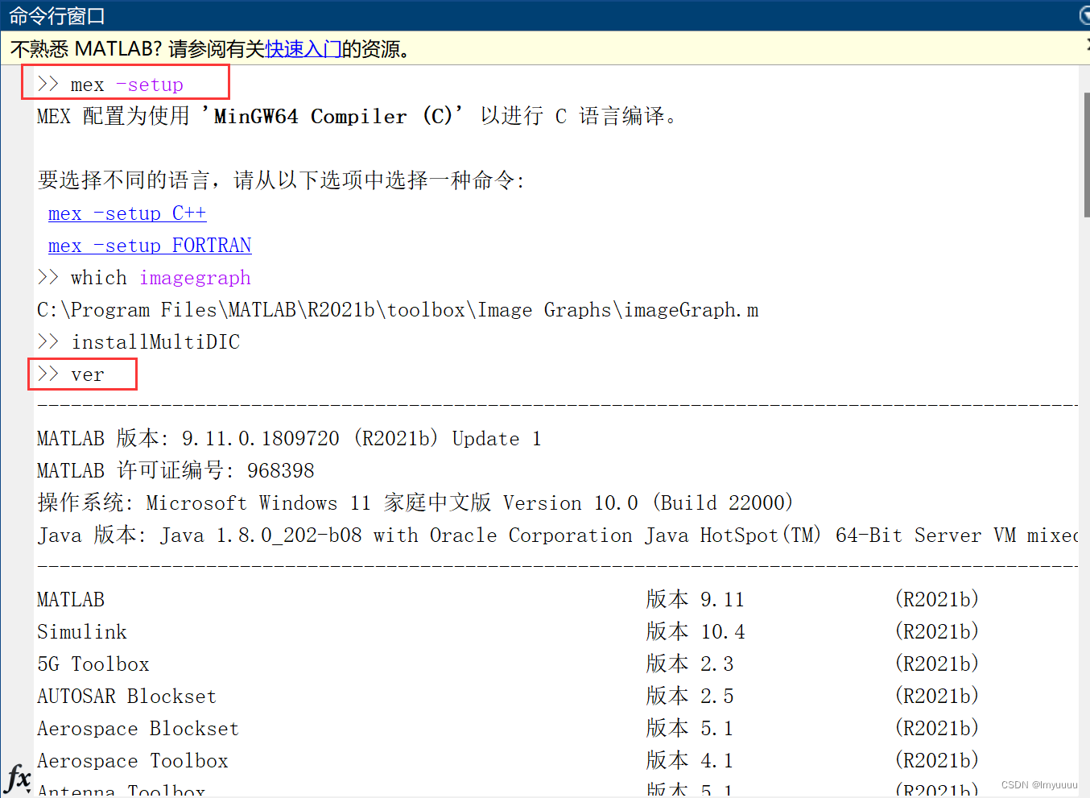This screenshot has height=798, width=1090.
Task: Click the mex -setup C++ link
Action: click(126, 213)
